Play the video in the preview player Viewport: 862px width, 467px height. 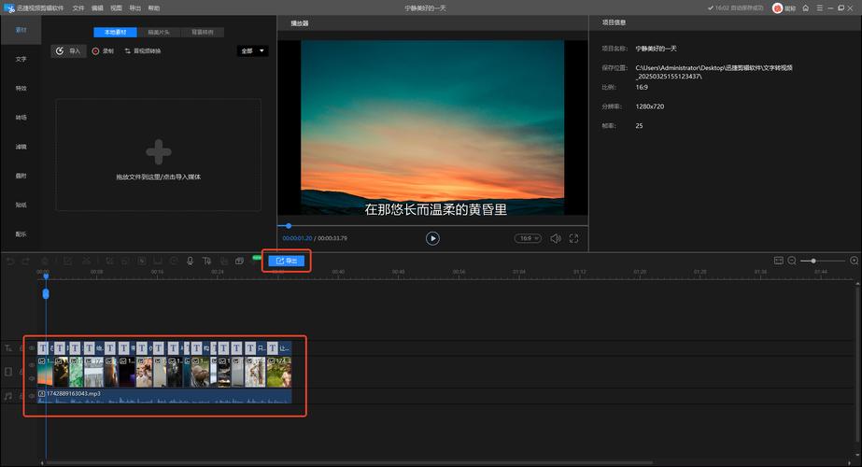point(432,238)
